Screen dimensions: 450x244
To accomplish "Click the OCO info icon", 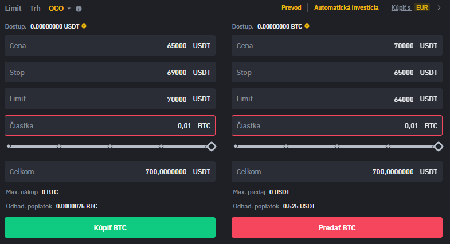I will click(79, 9).
